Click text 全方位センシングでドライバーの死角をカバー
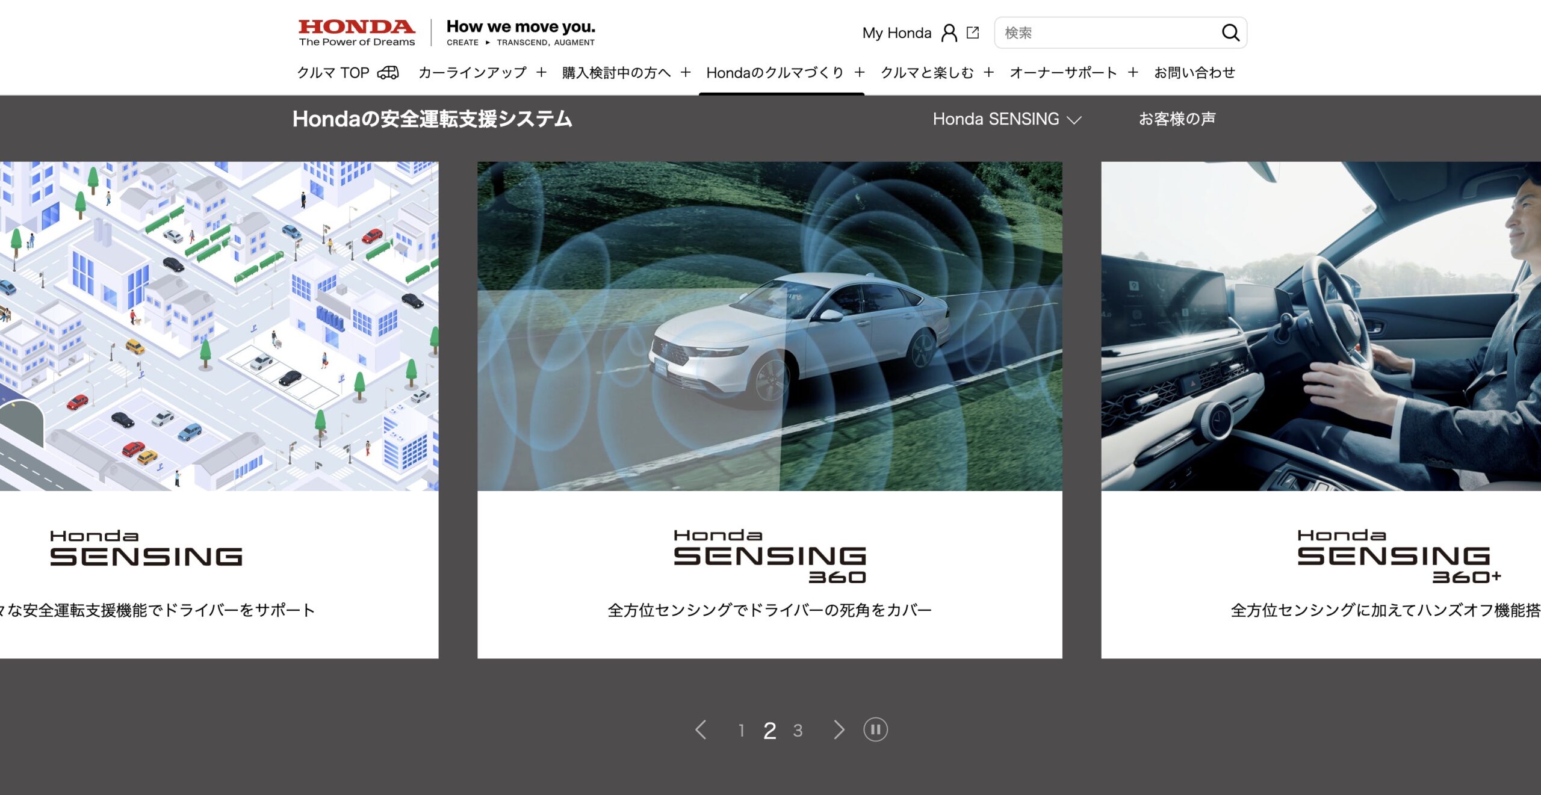This screenshot has height=795, width=1541. 769,610
